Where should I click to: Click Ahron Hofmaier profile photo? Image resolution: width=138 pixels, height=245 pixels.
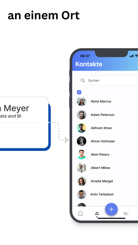coord(82,141)
